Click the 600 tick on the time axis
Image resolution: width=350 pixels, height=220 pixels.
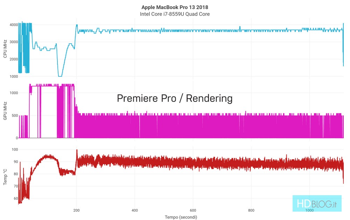coord(192,211)
